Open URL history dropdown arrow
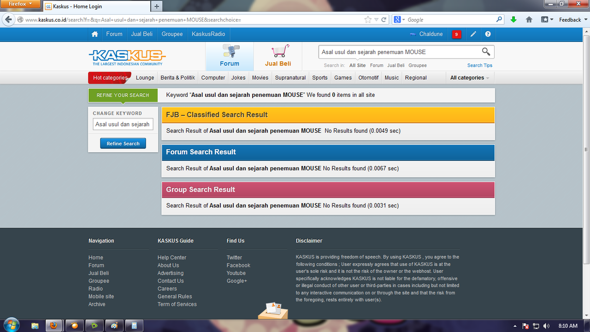This screenshot has height=332, width=590. click(376, 20)
